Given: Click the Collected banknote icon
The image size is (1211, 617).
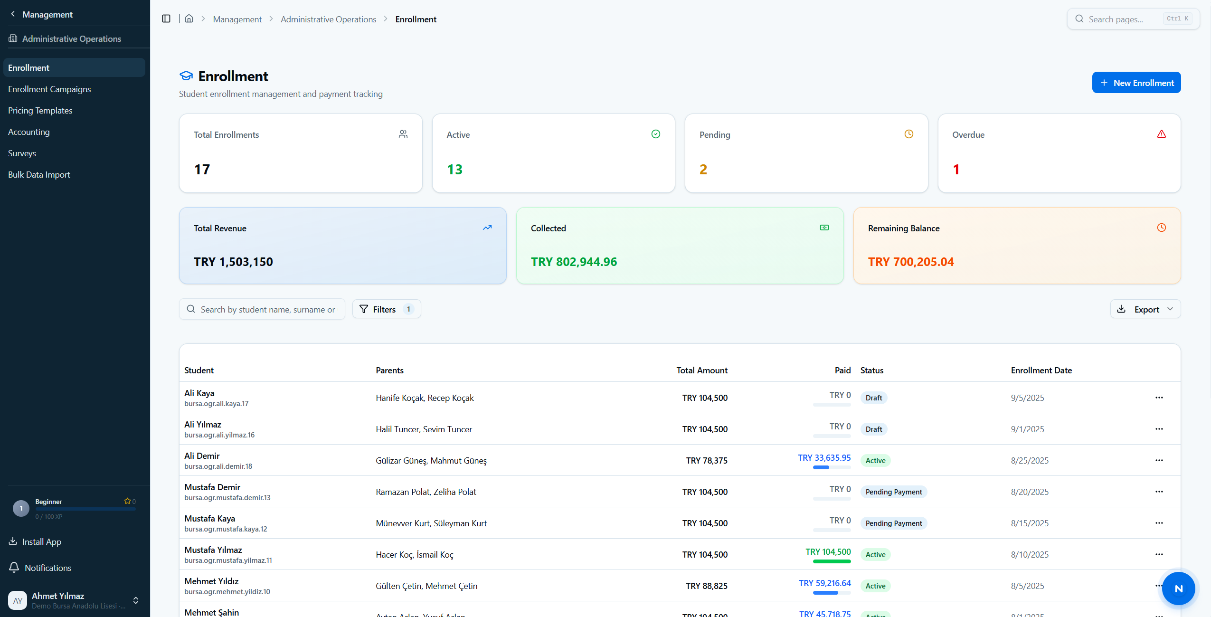Looking at the screenshot, I should click(824, 228).
